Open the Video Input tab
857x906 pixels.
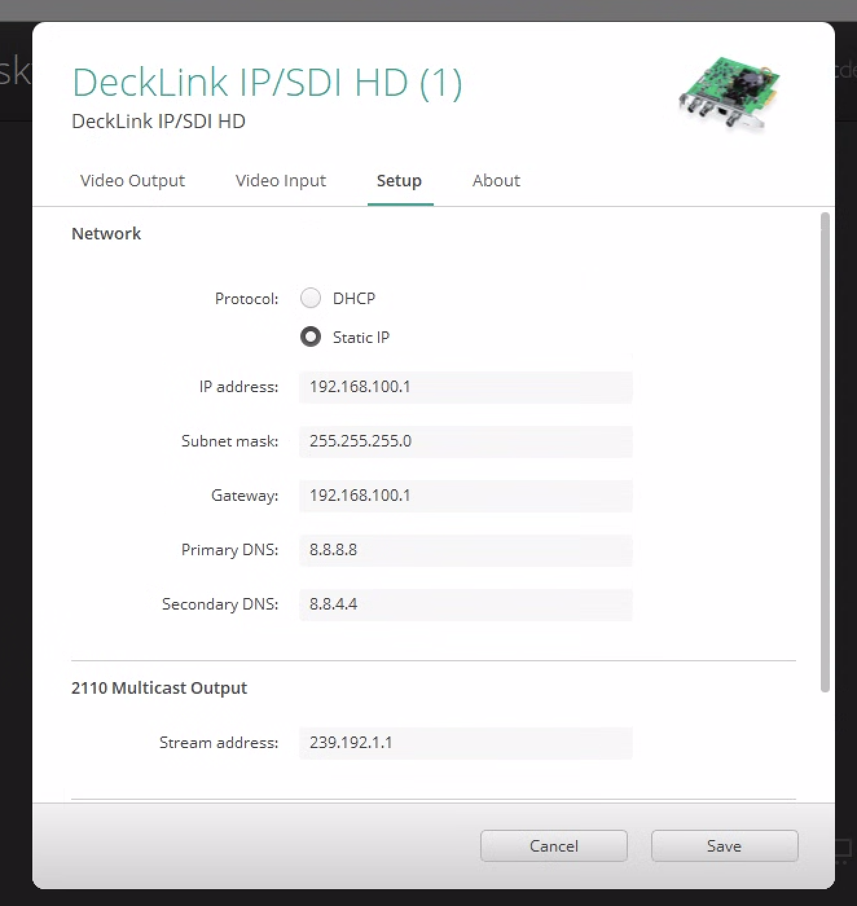(x=280, y=181)
